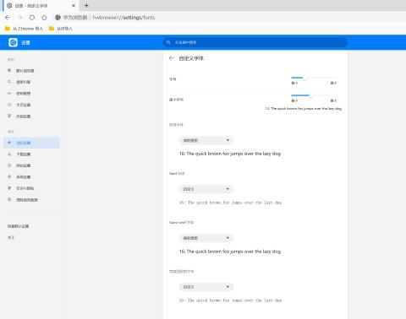Open the '从IE导入' bookmarks folder

[61, 29]
